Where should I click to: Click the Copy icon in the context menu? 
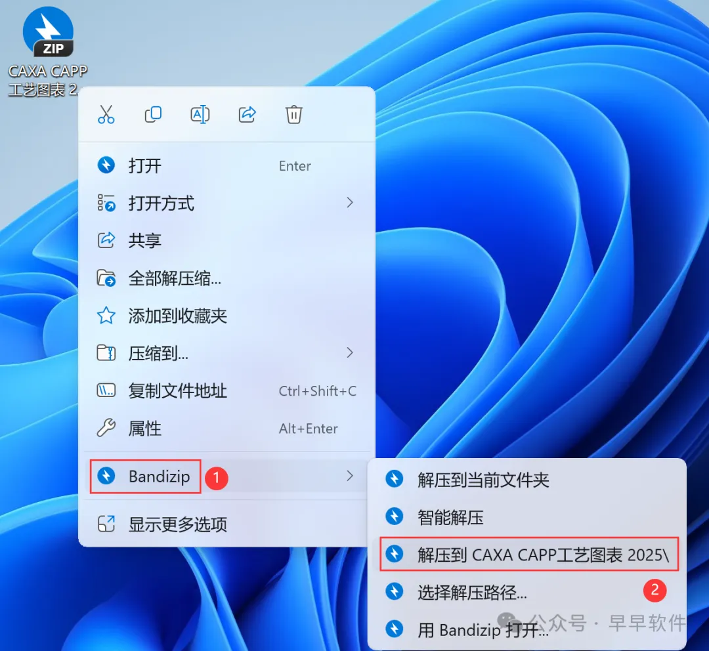(153, 114)
